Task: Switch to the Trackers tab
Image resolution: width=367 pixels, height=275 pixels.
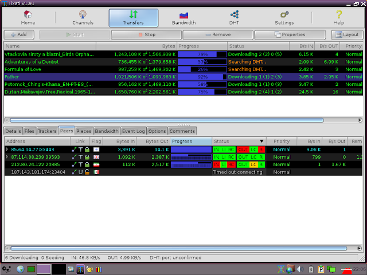Action: click(47, 131)
